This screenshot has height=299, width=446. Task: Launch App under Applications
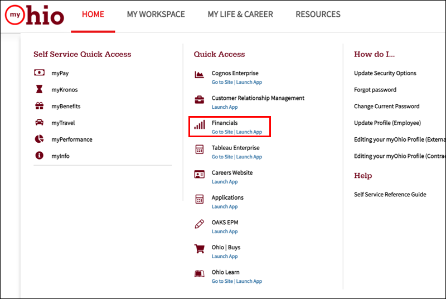(225, 206)
